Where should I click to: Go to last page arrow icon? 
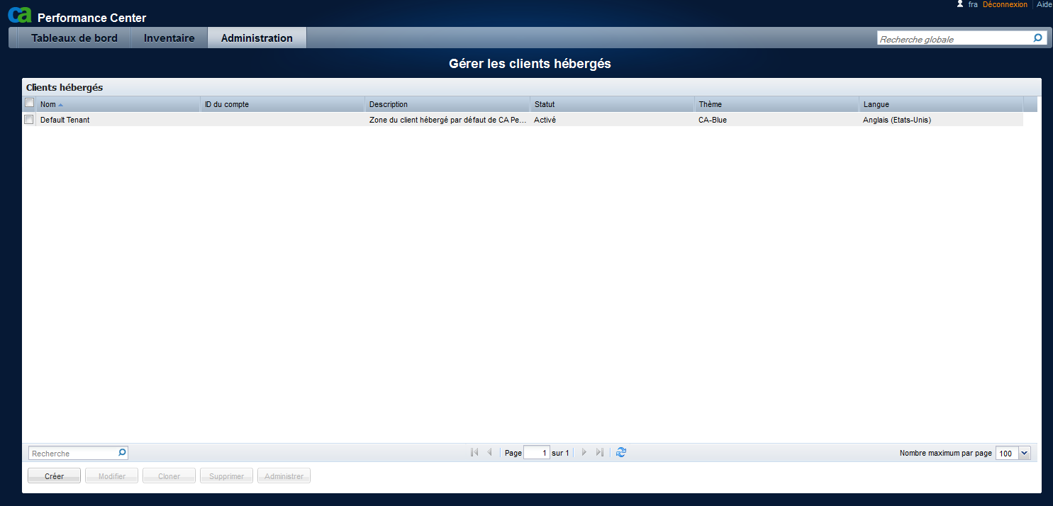click(600, 452)
